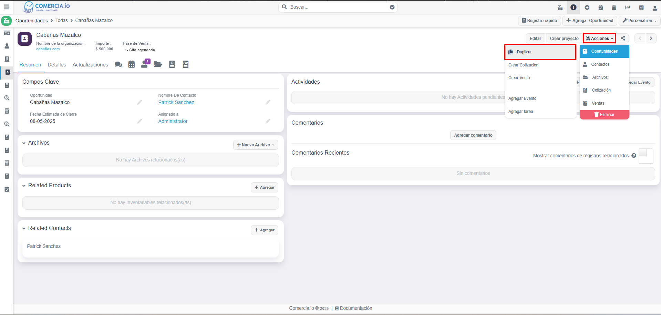Open the comments icon in the tab row
Viewport: 661px width, 315px height.
pos(118,64)
